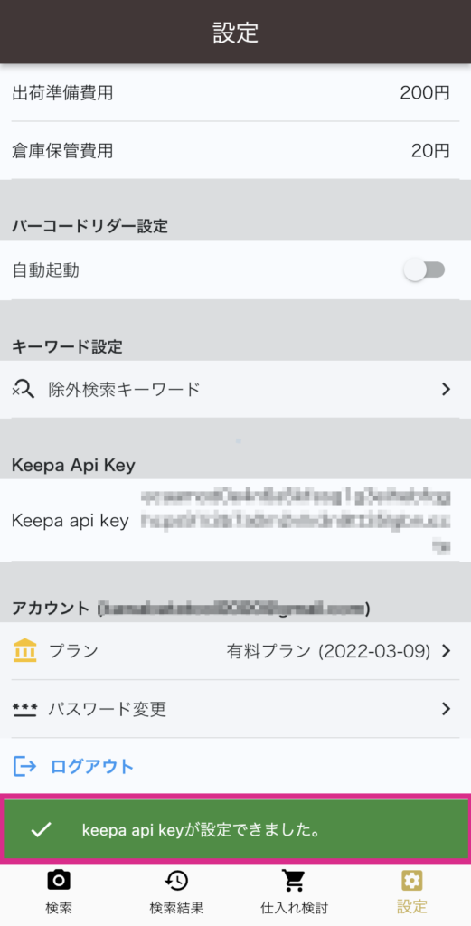
Task: Switch to the 検索結果 tab label
Action: click(x=176, y=907)
